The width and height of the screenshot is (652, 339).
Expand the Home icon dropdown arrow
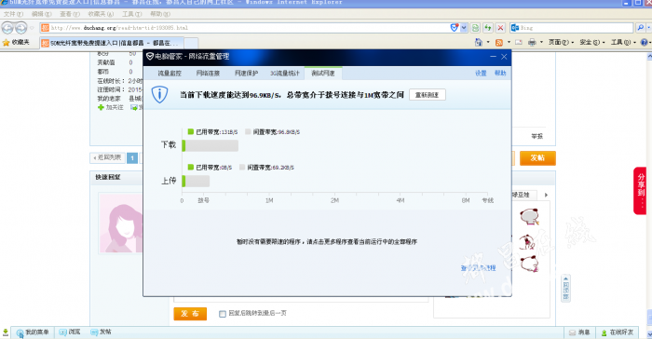tap(488, 43)
